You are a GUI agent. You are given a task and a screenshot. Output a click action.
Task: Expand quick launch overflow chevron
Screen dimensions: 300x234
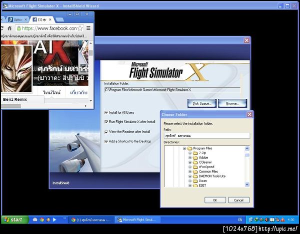click(64, 218)
